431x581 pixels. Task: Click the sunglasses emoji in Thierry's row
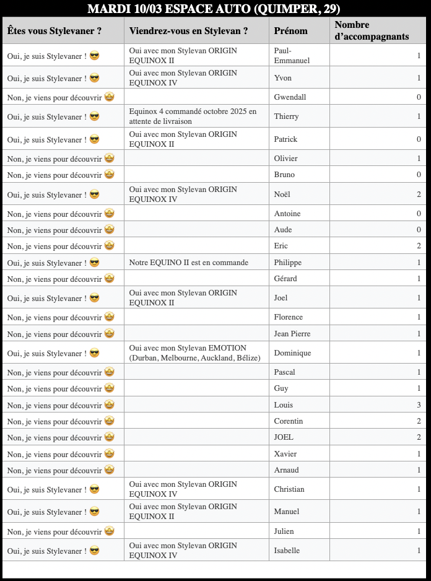[x=95, y=116]
